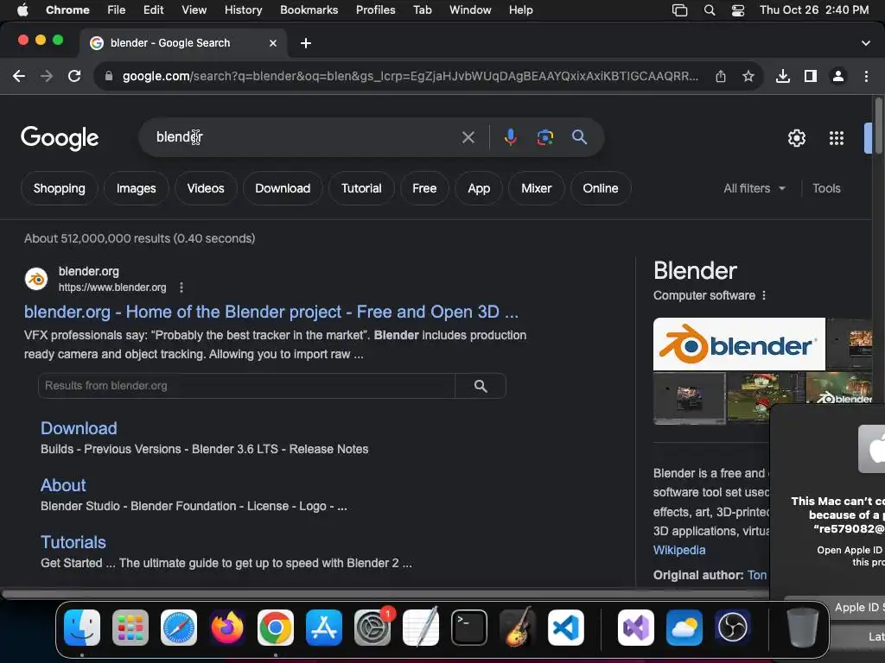Filter results by Images
Screen dimensions: 885x663
point(136,188)
